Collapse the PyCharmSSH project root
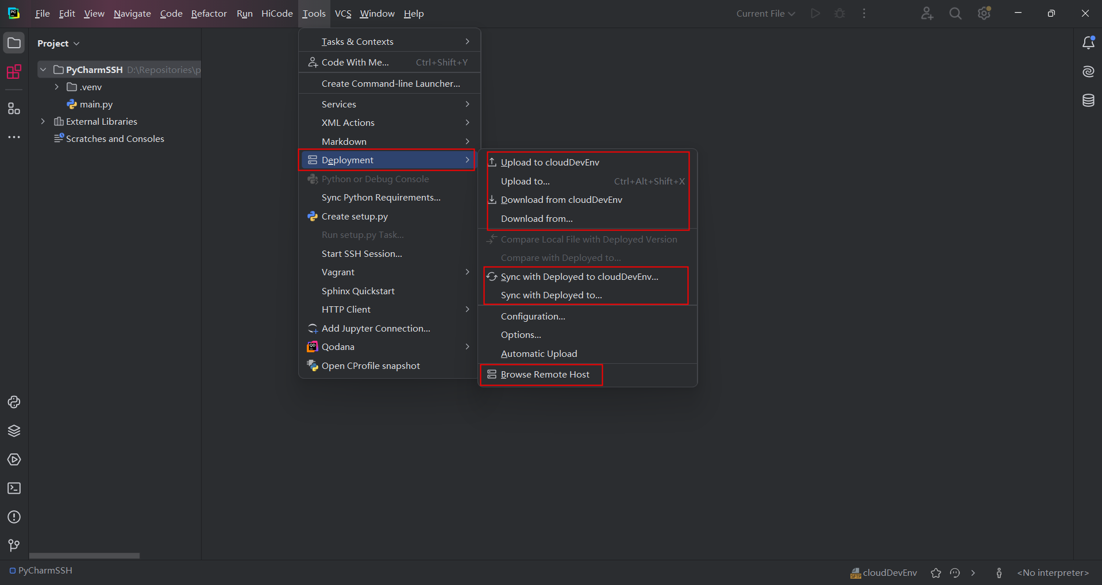 [x=43, y=69]
